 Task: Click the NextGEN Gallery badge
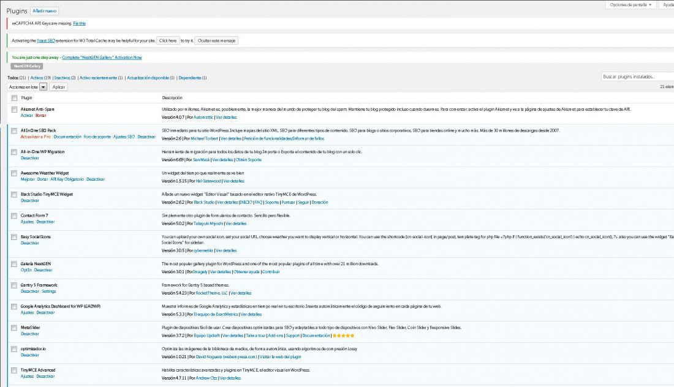click(26, 66)
